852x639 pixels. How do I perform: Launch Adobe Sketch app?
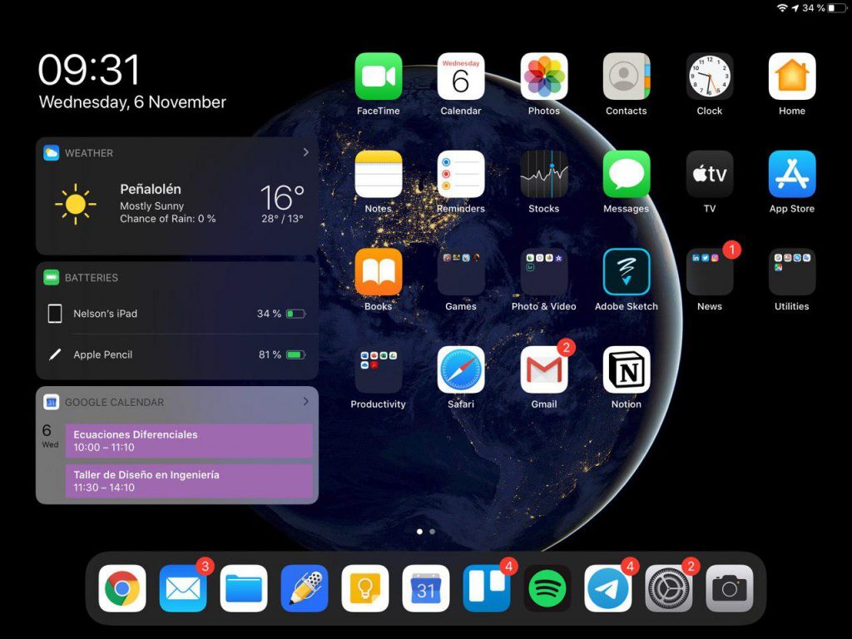click(626, 272)
